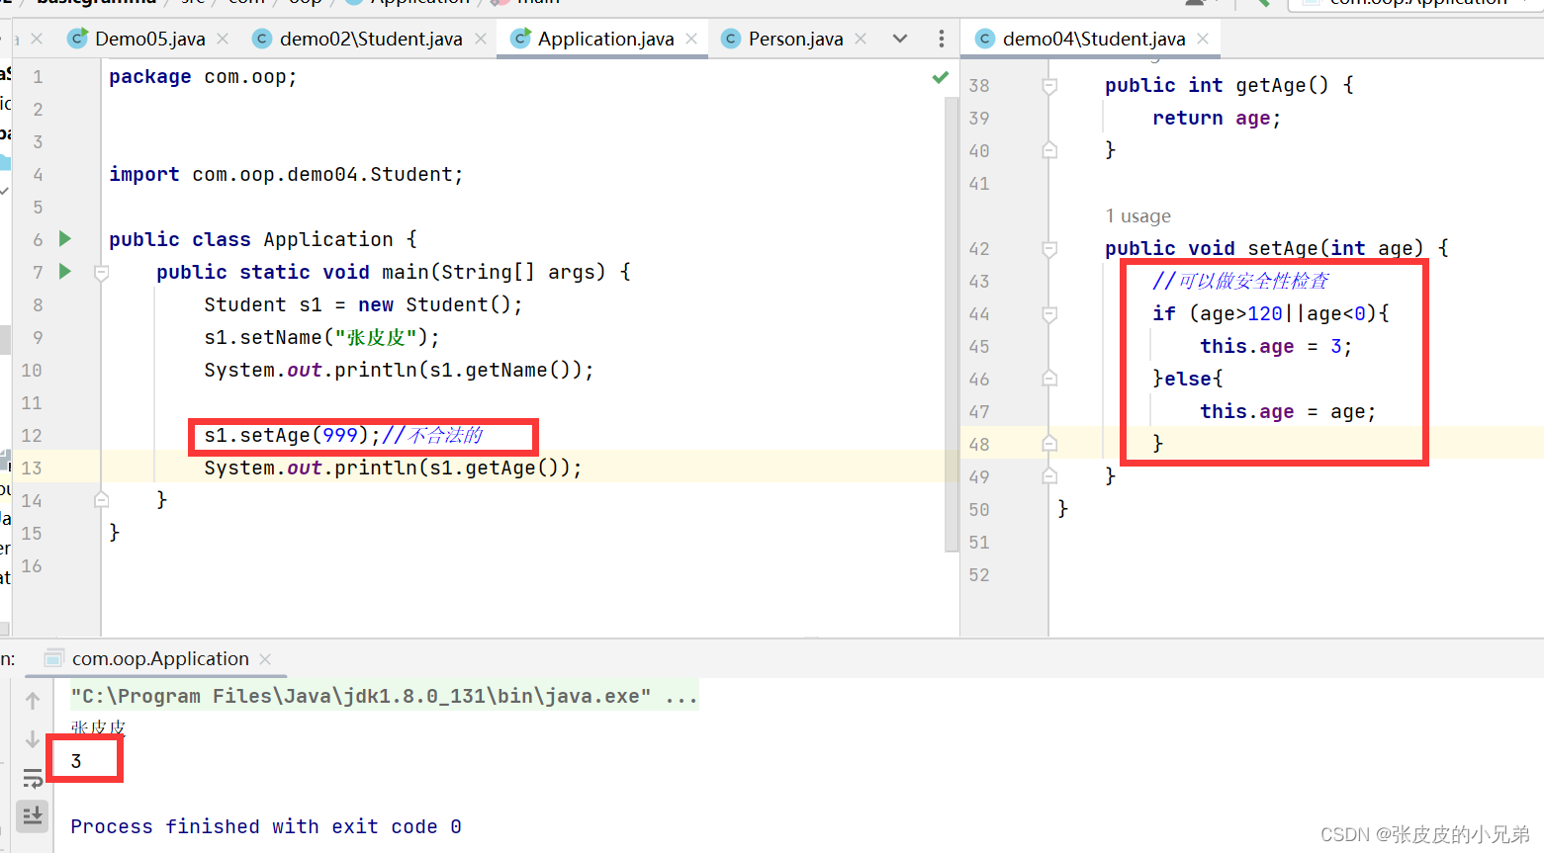Toggle the else fold marker at line 46
The width and height of the screenshot is (1544, 853).
[x=1049, y=379]
